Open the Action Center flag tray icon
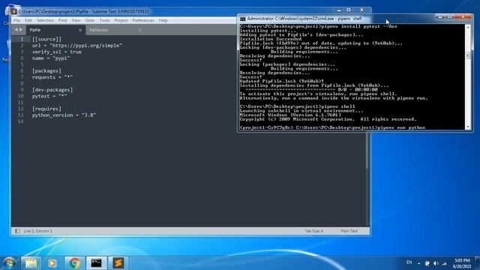Image resolution: width=480 pixels, height=270 pixels. 427,263
